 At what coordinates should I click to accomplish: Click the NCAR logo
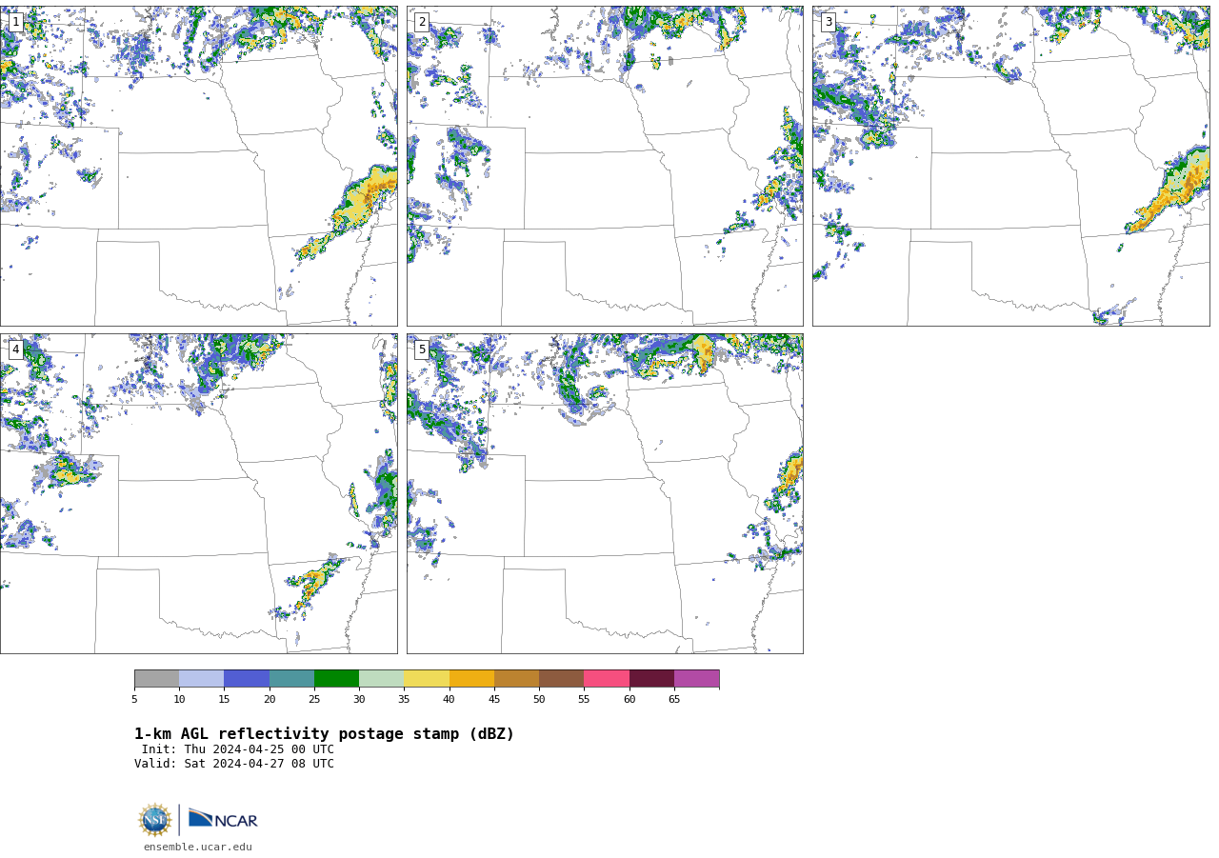(223, 819)
